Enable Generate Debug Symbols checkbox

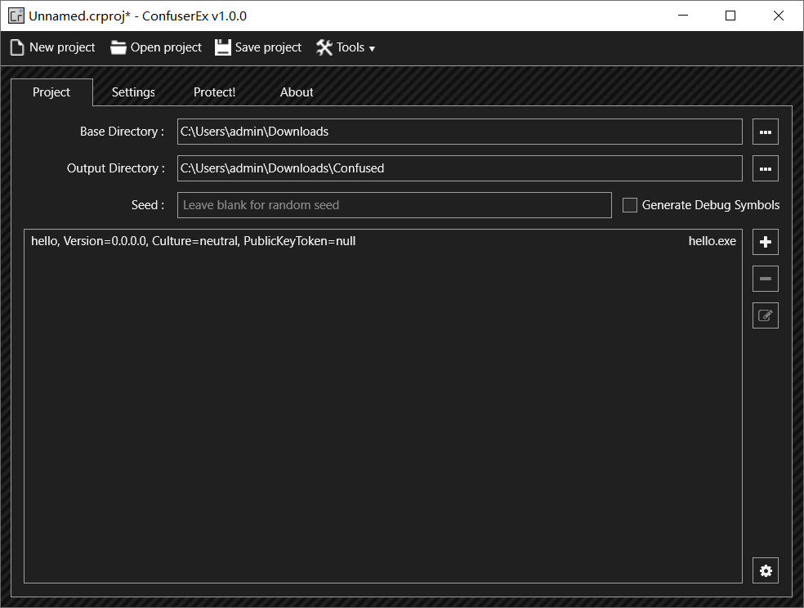coord(630,205)
